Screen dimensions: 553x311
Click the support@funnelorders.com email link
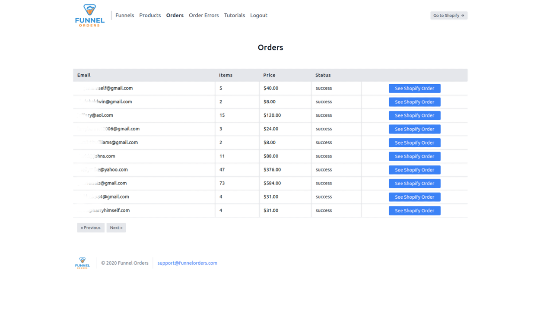click(187, 263)
